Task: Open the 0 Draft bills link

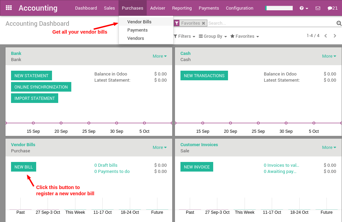Action: pos(106,165)
